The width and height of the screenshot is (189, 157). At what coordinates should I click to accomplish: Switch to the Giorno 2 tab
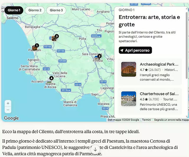point(35,10)
